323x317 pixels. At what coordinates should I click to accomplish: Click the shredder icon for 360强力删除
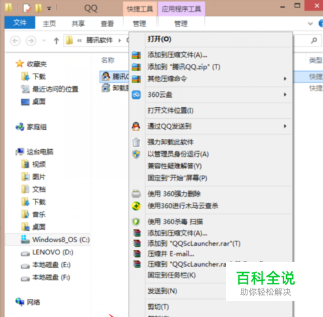[136, 194]
